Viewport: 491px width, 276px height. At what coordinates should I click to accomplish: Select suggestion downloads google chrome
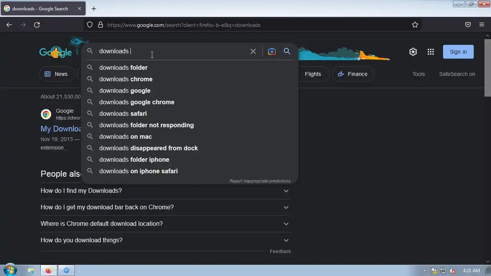click(x=189, y=102)
